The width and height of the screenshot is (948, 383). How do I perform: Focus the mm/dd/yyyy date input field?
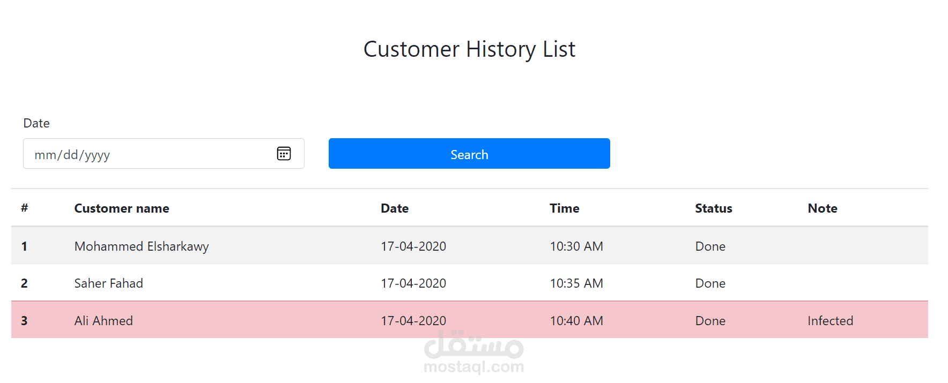pos(145,154)
